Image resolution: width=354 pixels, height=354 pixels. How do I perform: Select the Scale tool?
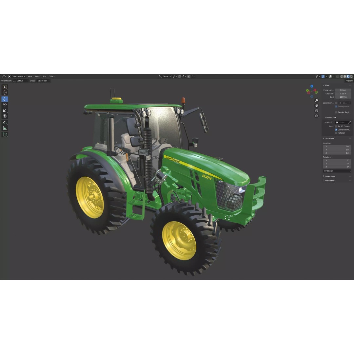pyautogui.click(x=5, y=110)
